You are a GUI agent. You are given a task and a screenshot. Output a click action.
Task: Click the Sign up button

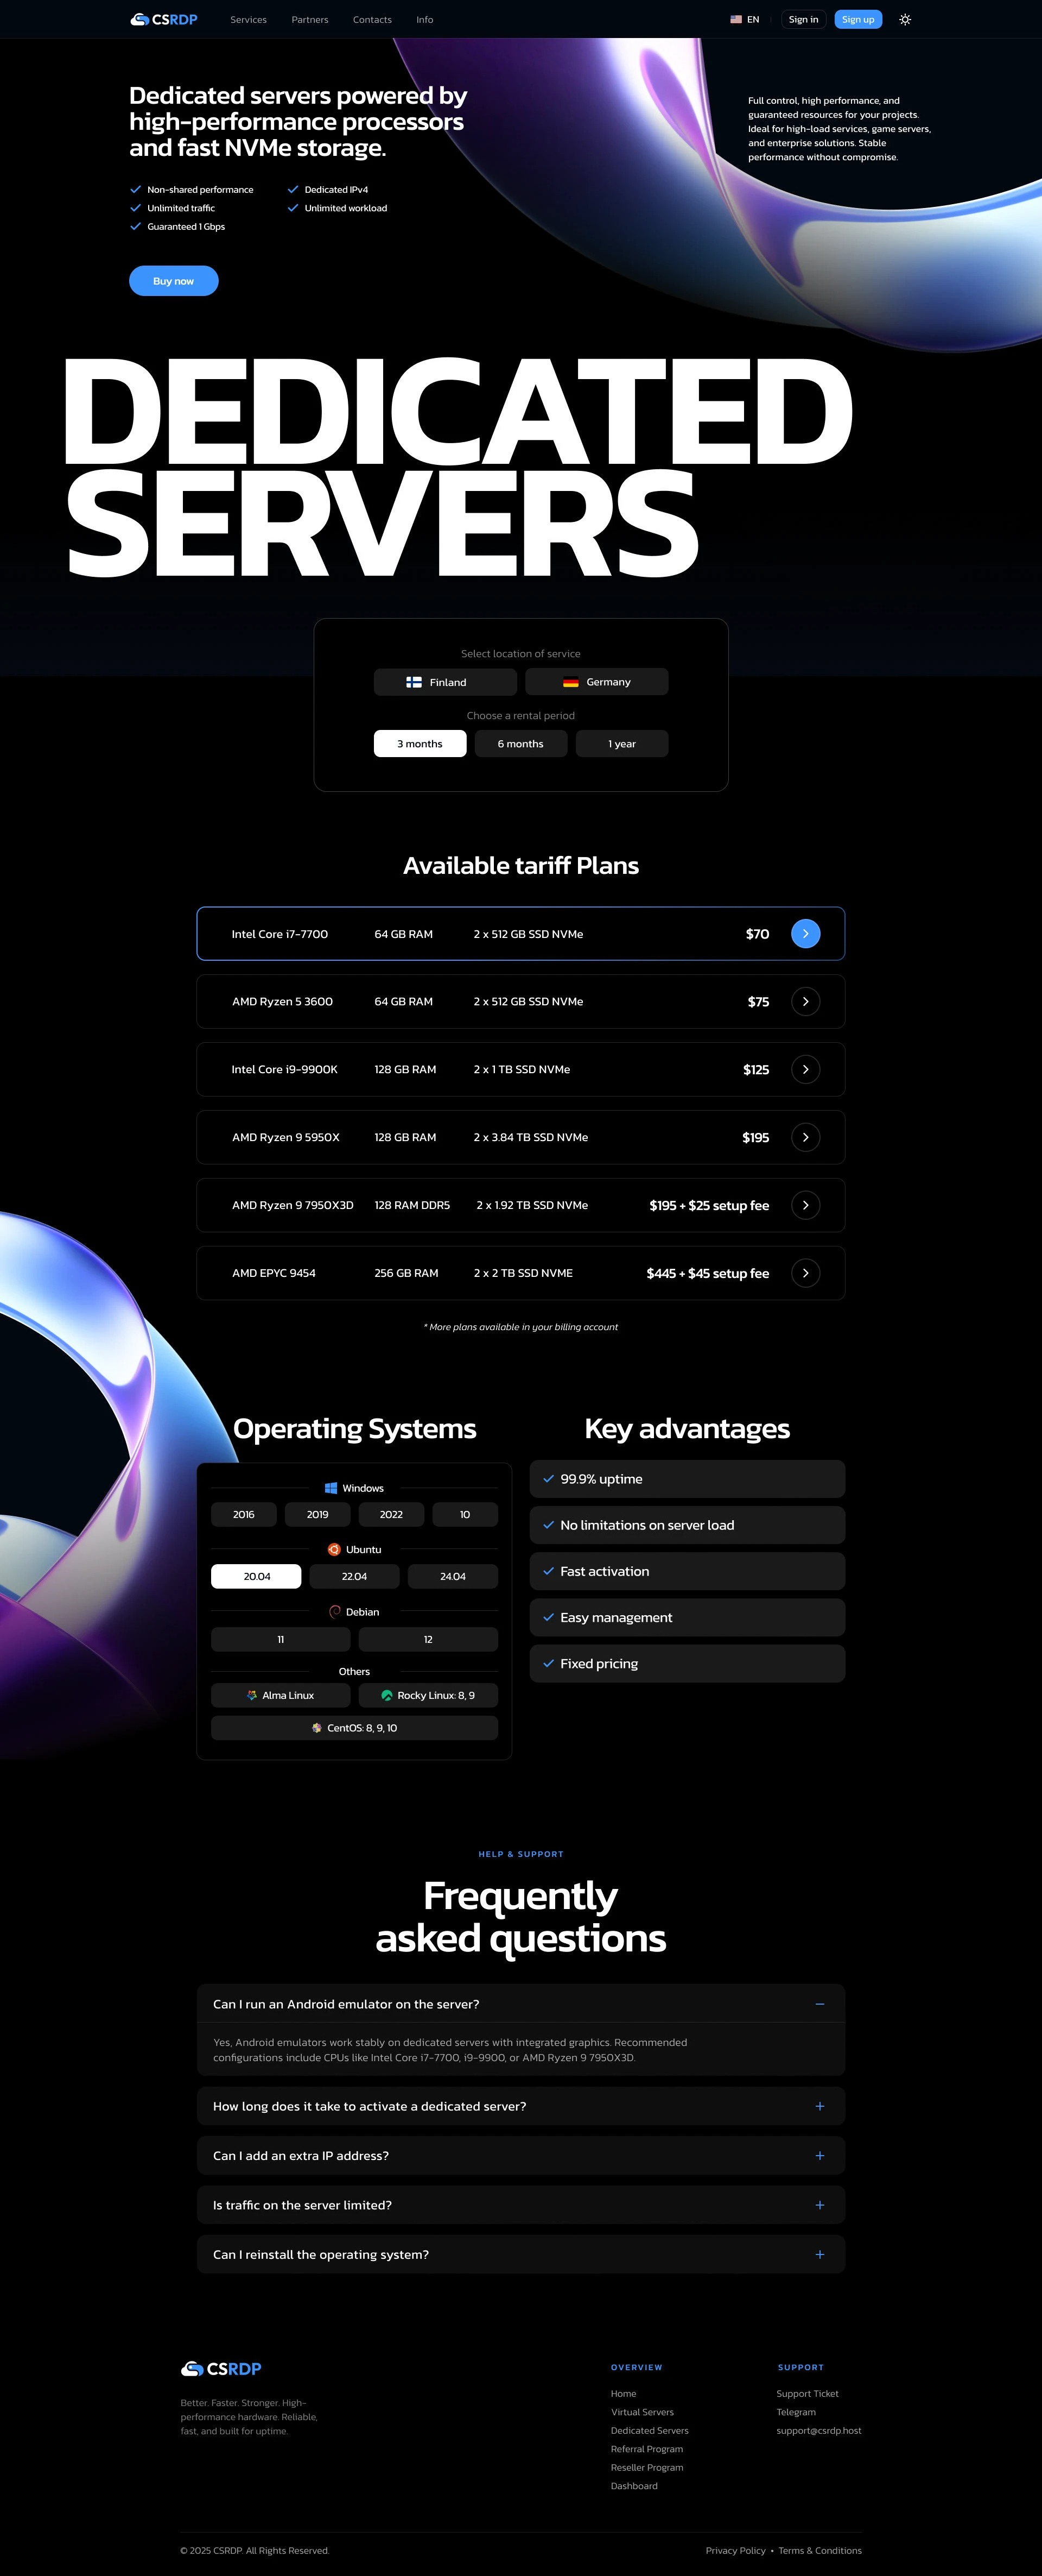[857, 20]
